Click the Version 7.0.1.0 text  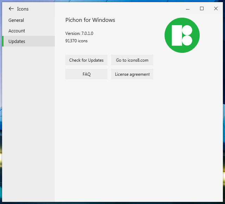(79, 33)
